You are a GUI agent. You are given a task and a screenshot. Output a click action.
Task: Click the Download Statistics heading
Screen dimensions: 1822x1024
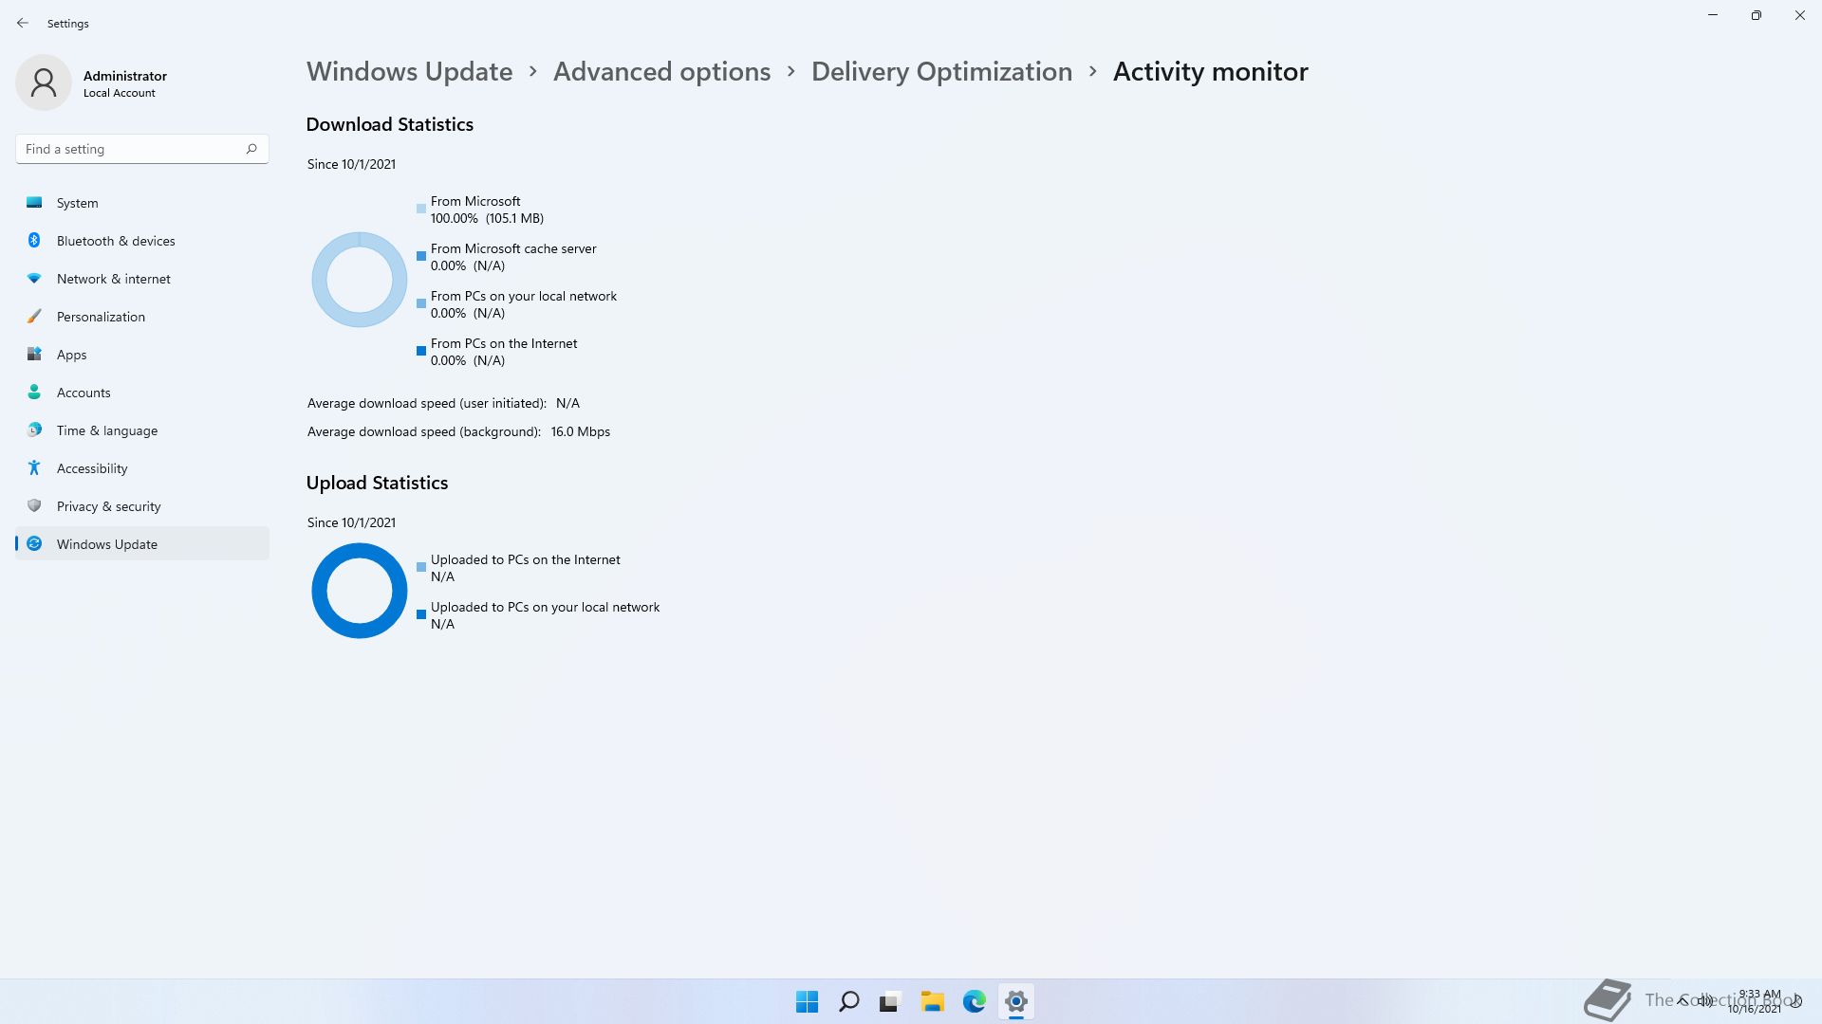pyautogui.click(x=390, y=124)
